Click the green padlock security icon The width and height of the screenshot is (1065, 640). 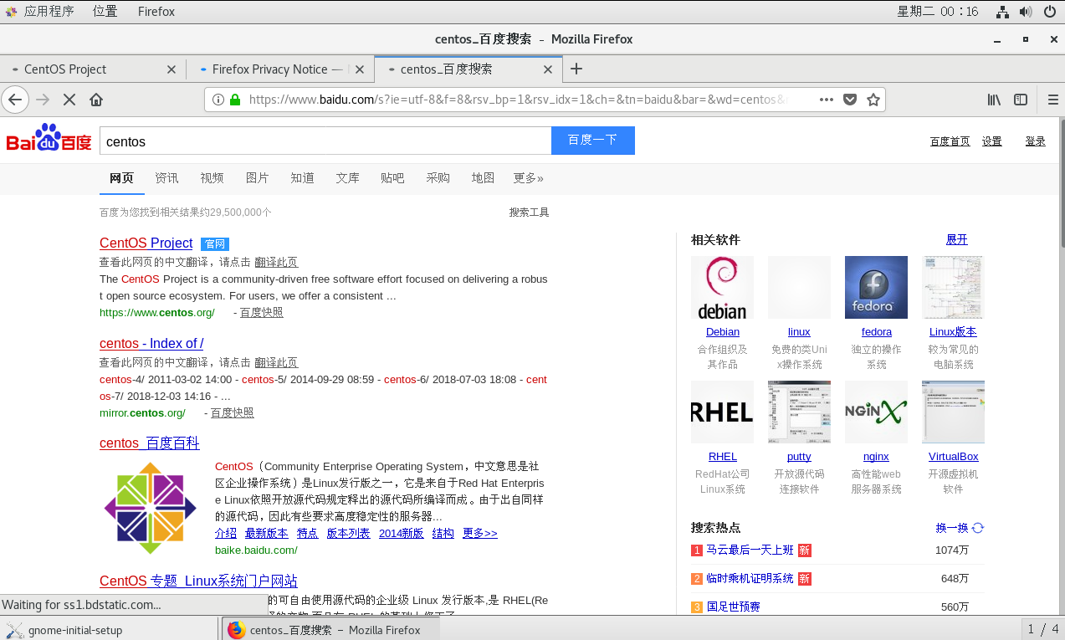235,100
